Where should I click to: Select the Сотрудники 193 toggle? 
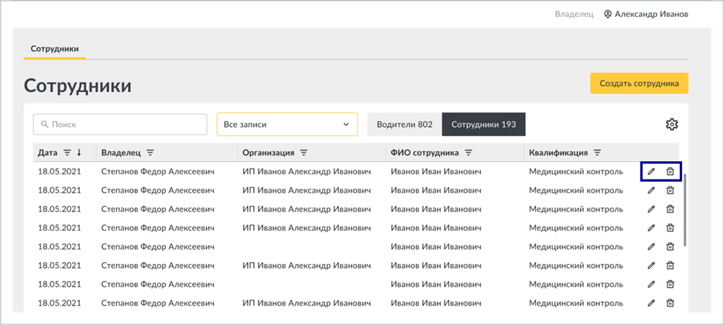click(483, 124)
